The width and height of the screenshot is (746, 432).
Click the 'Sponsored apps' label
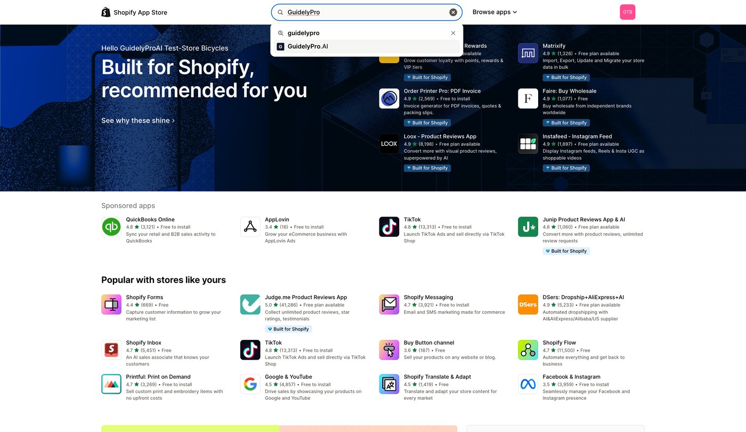(128, 206)
